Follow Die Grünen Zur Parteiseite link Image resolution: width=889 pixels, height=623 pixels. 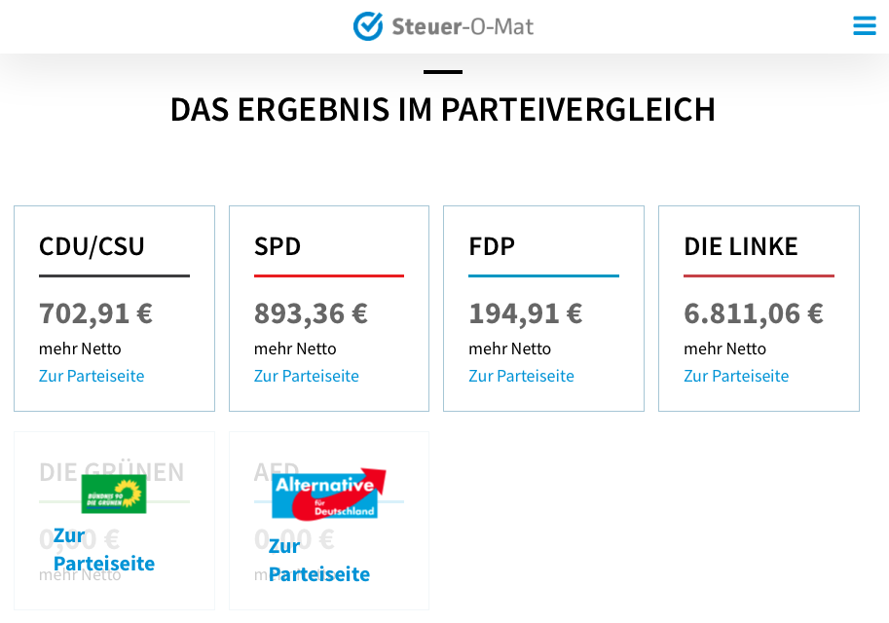[x=104, y=549]
